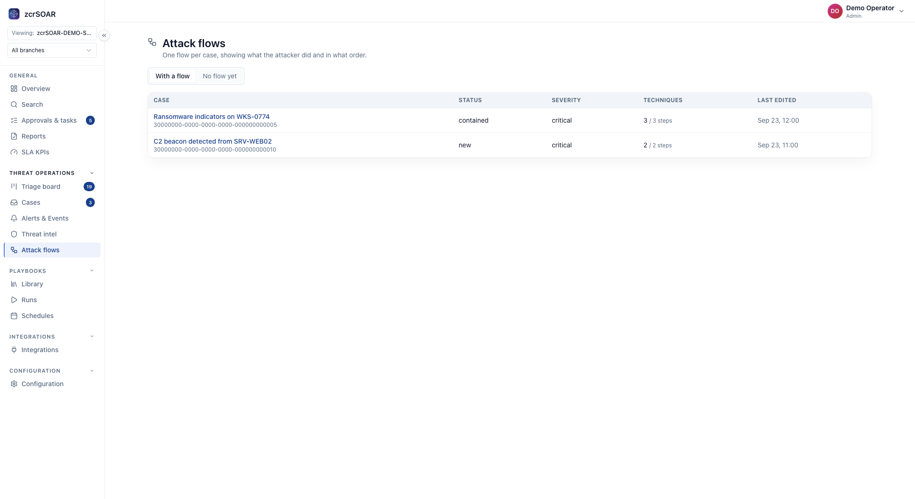The width and height of the screenshot is (915, 499).
Task: Click Alerts & Events bell icon
Action: [14, 218]
